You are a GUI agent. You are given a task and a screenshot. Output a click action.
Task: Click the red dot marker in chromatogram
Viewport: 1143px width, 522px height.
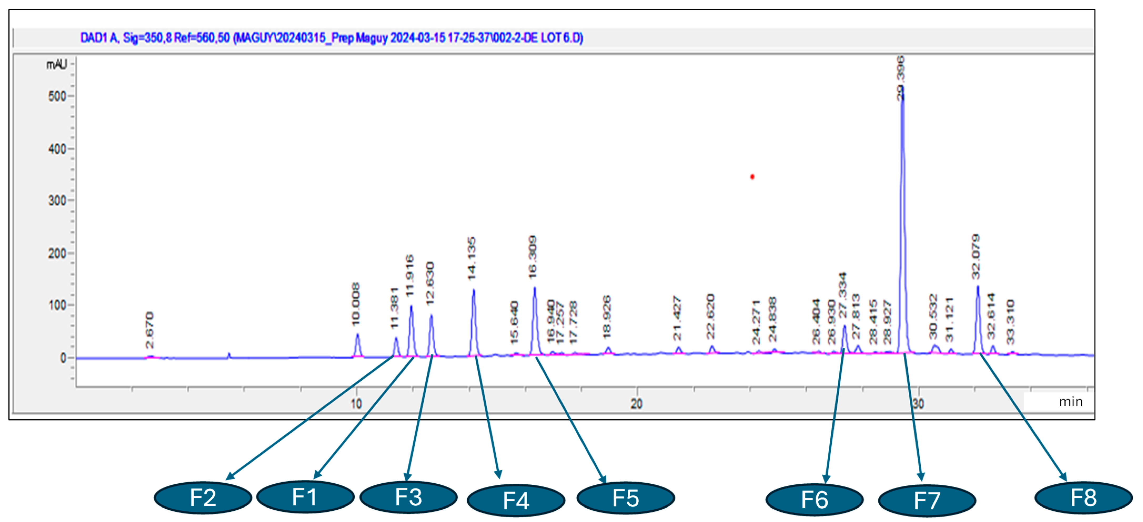752,177
